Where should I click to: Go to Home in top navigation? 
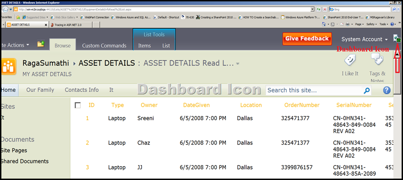[9, 90]
